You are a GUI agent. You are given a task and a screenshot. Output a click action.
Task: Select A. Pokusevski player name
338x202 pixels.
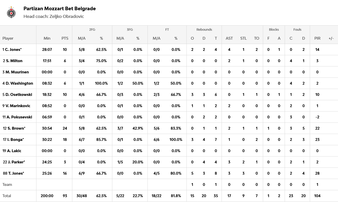tap(19, 117)
